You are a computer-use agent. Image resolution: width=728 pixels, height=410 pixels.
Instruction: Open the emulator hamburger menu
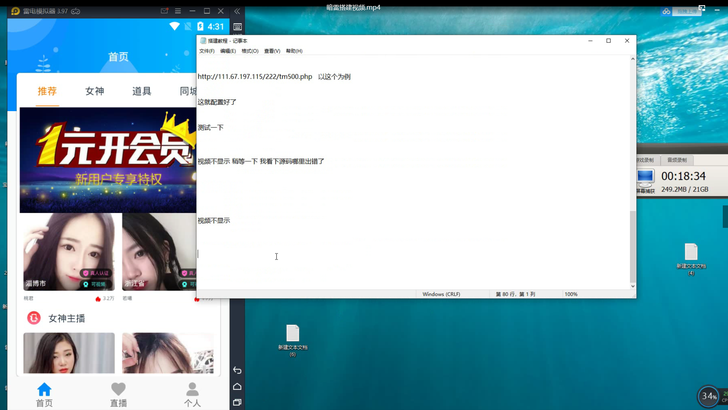pos(178,11)
